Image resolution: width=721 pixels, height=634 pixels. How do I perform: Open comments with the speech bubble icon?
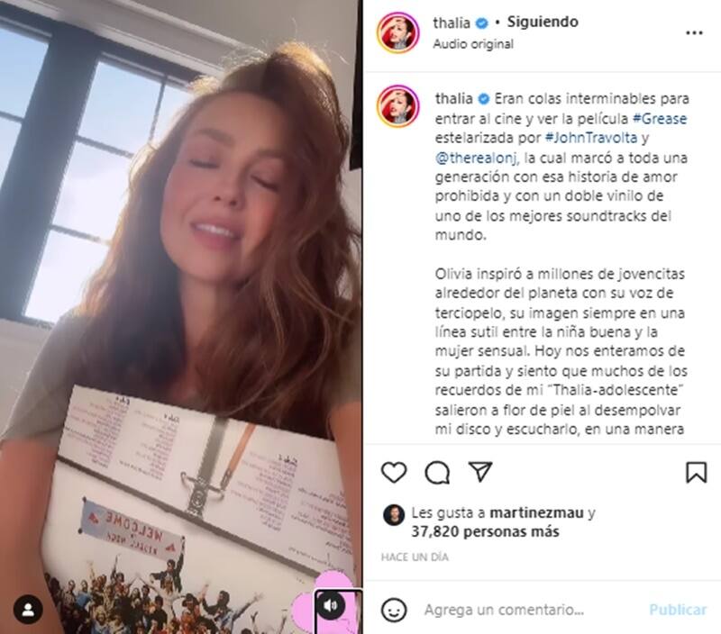point(437,472)
